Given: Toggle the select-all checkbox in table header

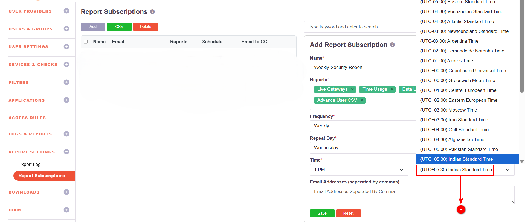Looking at the screenshot, I should [x=86, y=42].
